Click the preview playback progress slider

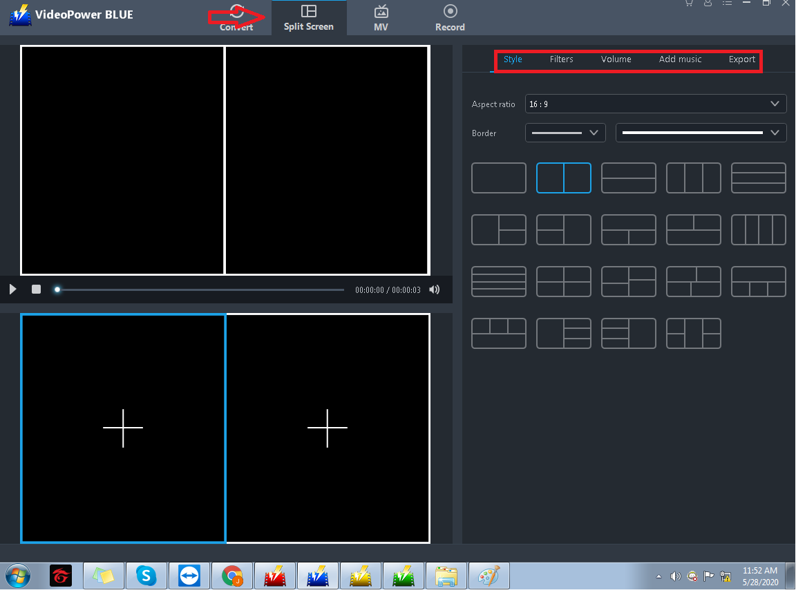pos(200,290)
